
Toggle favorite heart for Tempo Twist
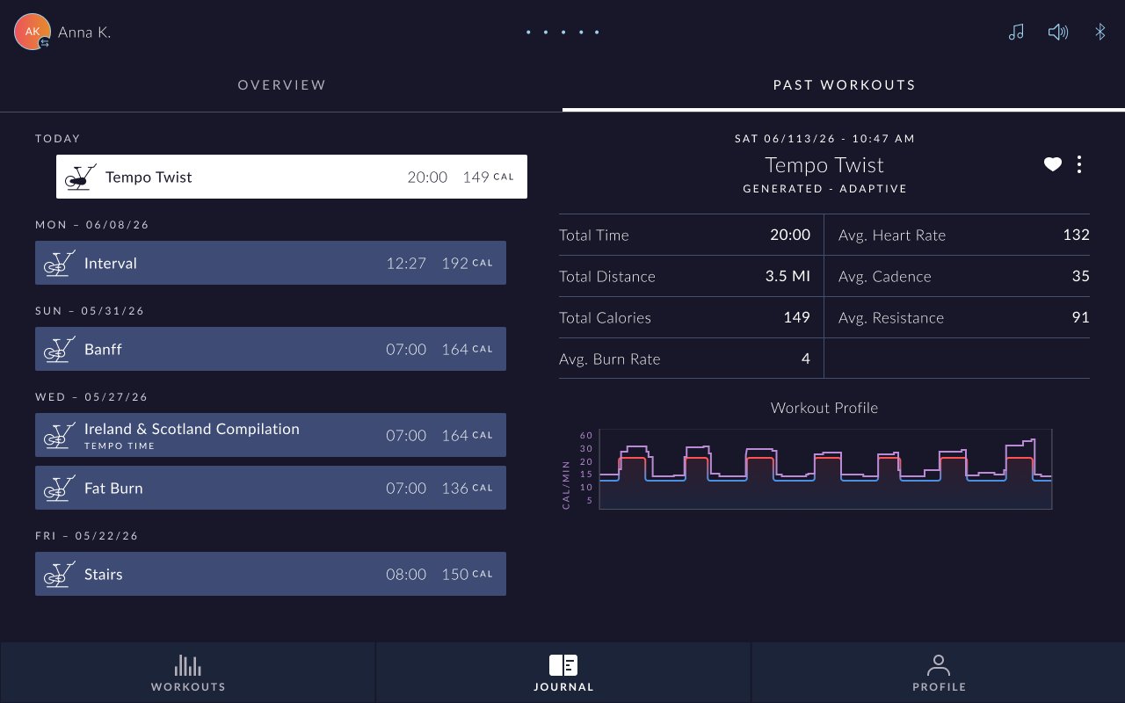click(1053, 164)
